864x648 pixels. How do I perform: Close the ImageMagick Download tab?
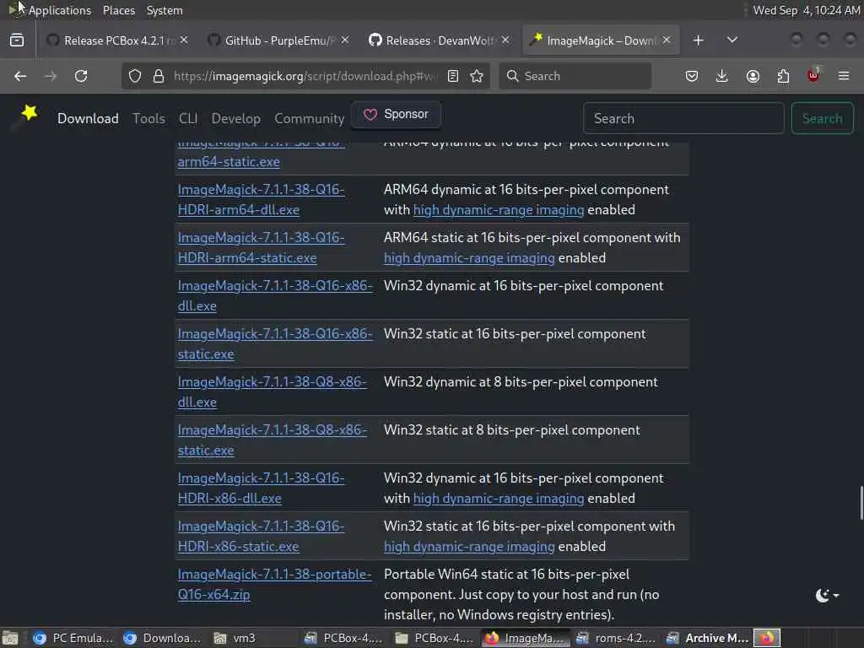pos(667,40)
